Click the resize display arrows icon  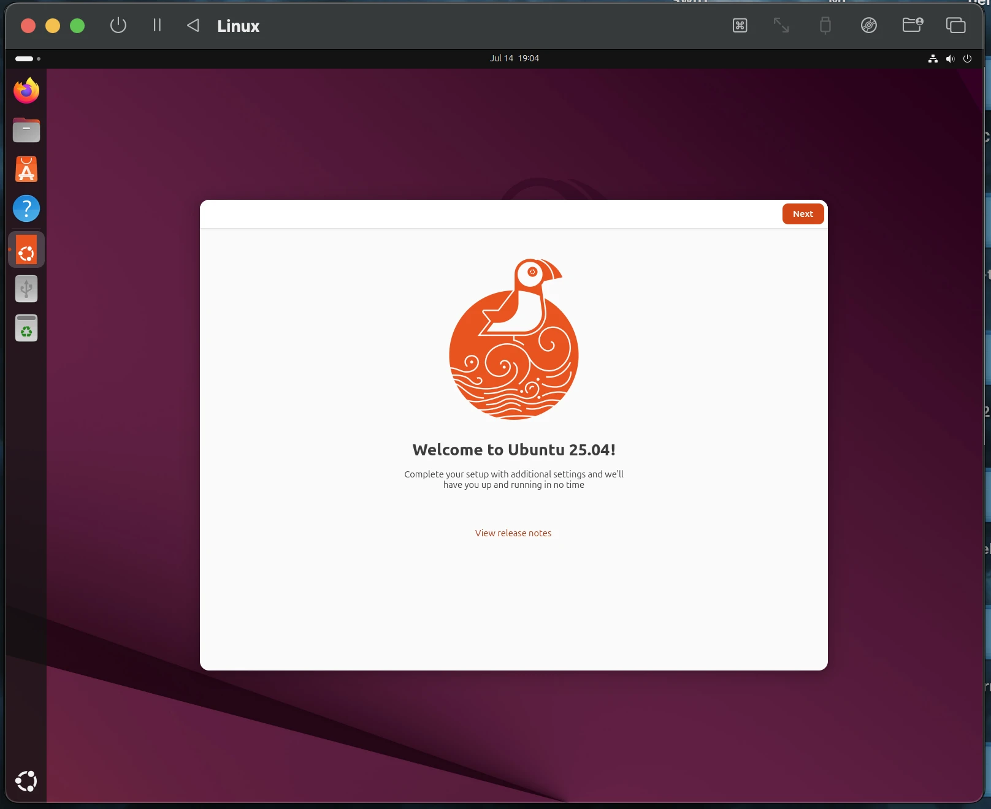click(x=781, y=25)
